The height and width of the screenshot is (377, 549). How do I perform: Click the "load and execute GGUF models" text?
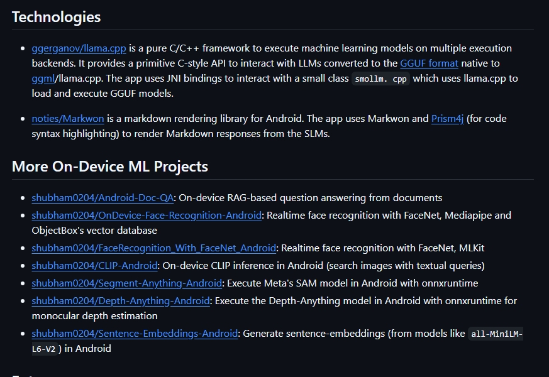[x=103, y=94]
